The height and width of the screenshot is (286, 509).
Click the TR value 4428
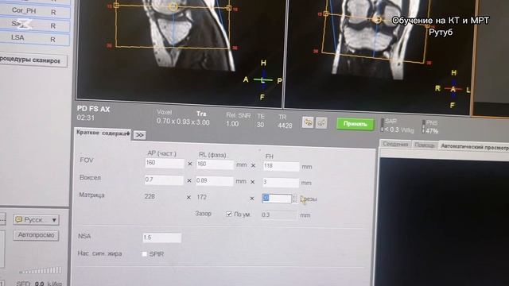(x=285, y=126)
